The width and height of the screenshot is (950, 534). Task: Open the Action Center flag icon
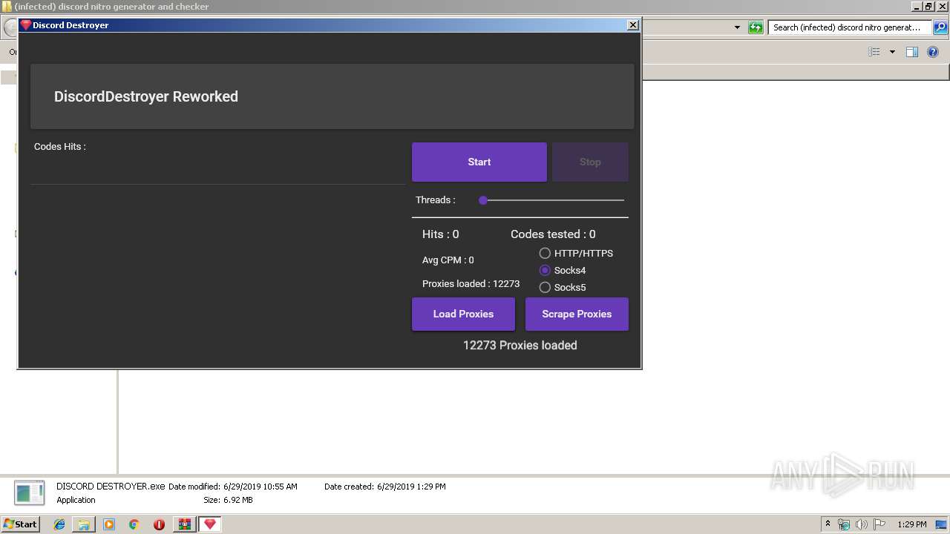[879, 524]
